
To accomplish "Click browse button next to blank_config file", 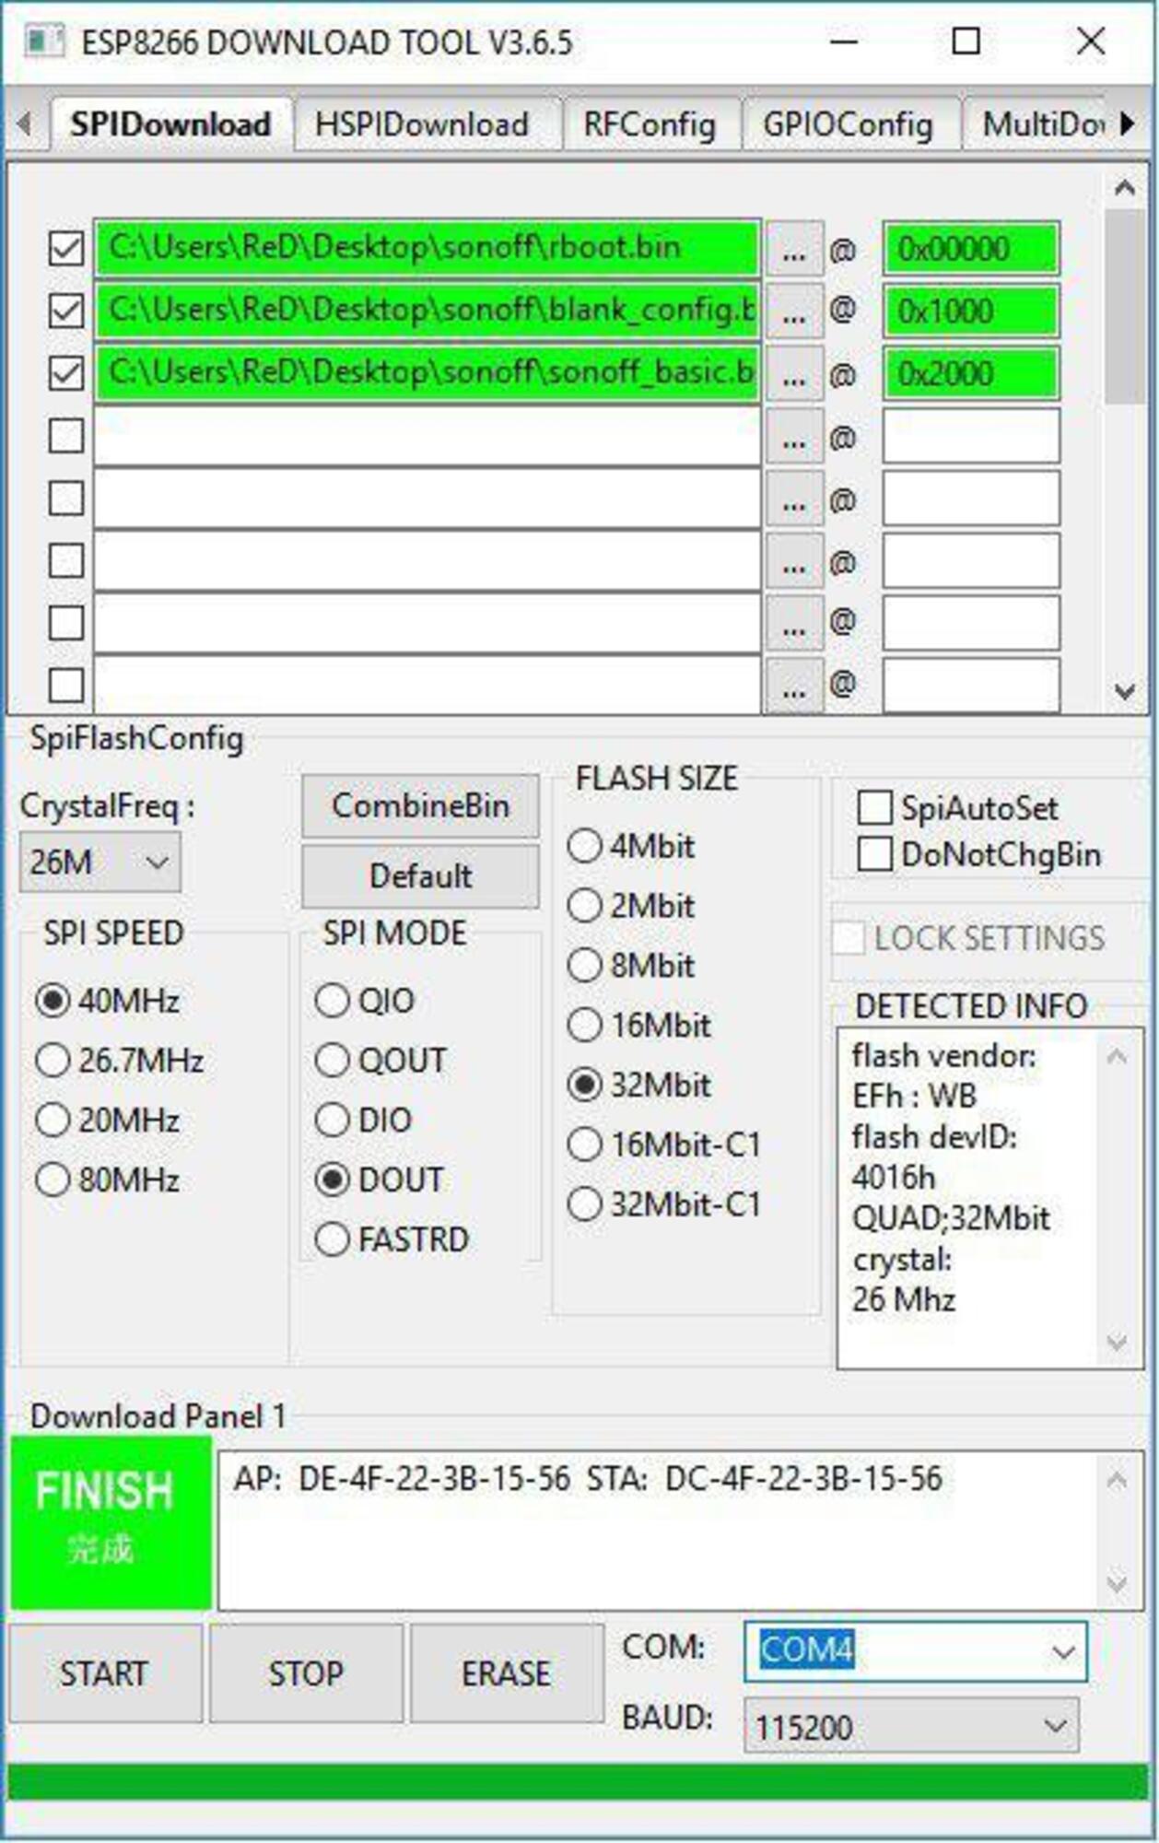I will click(793, 311).
